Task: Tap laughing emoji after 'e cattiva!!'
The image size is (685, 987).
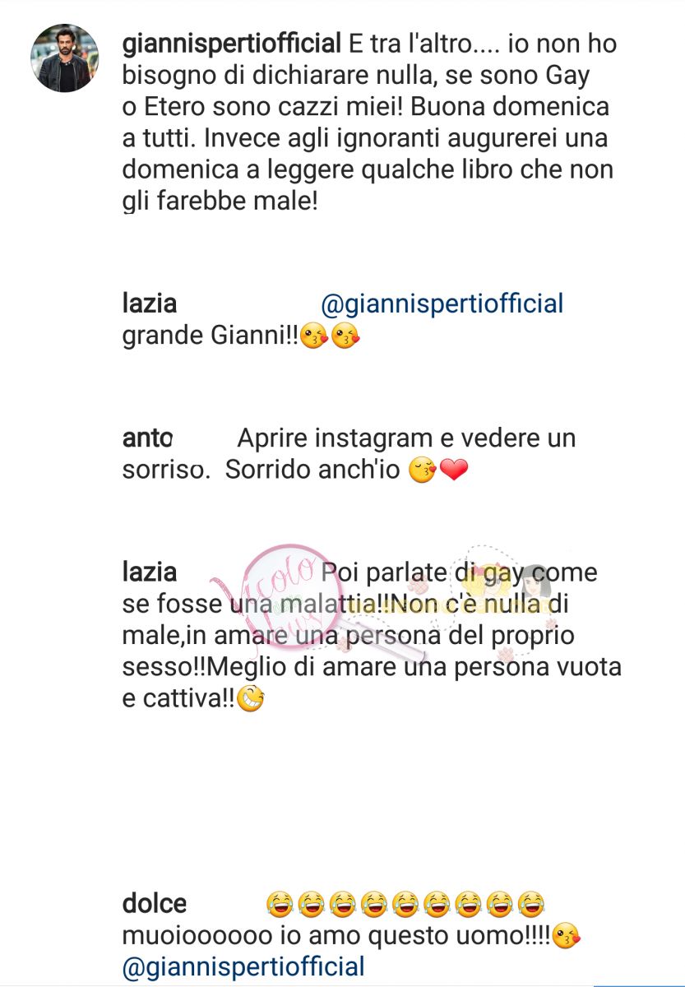Action: pyautogui.click(x=250, y=701)
